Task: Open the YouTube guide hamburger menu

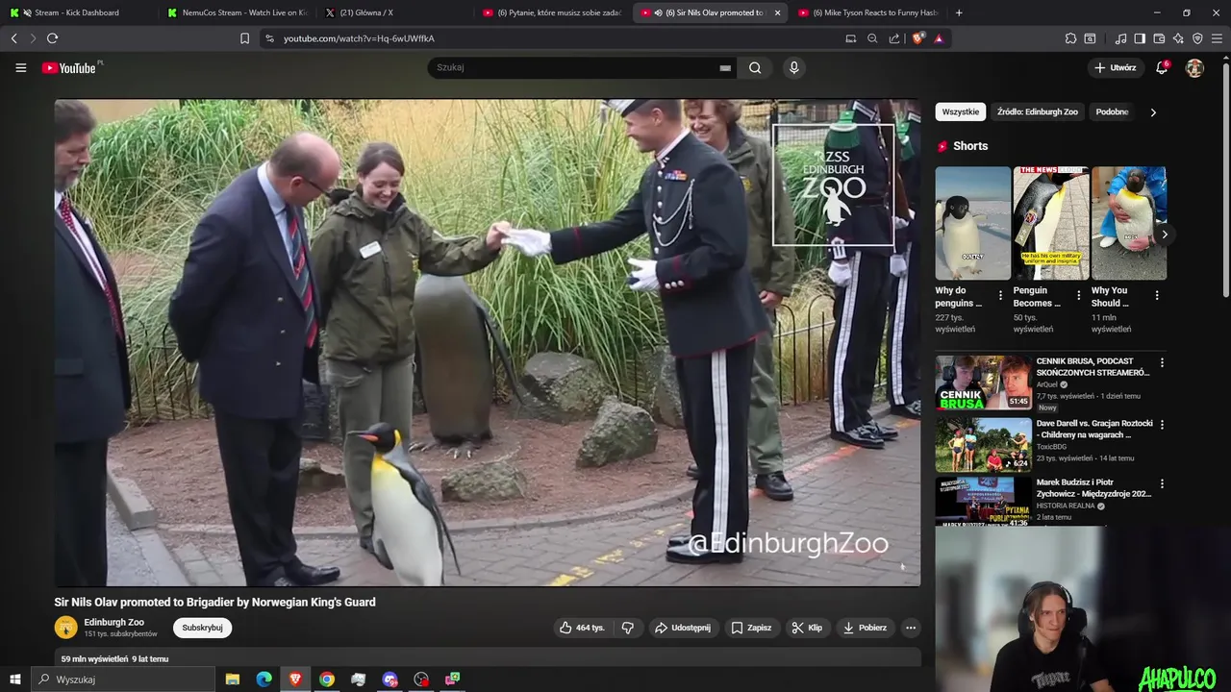Action: (x=20, y=67)
